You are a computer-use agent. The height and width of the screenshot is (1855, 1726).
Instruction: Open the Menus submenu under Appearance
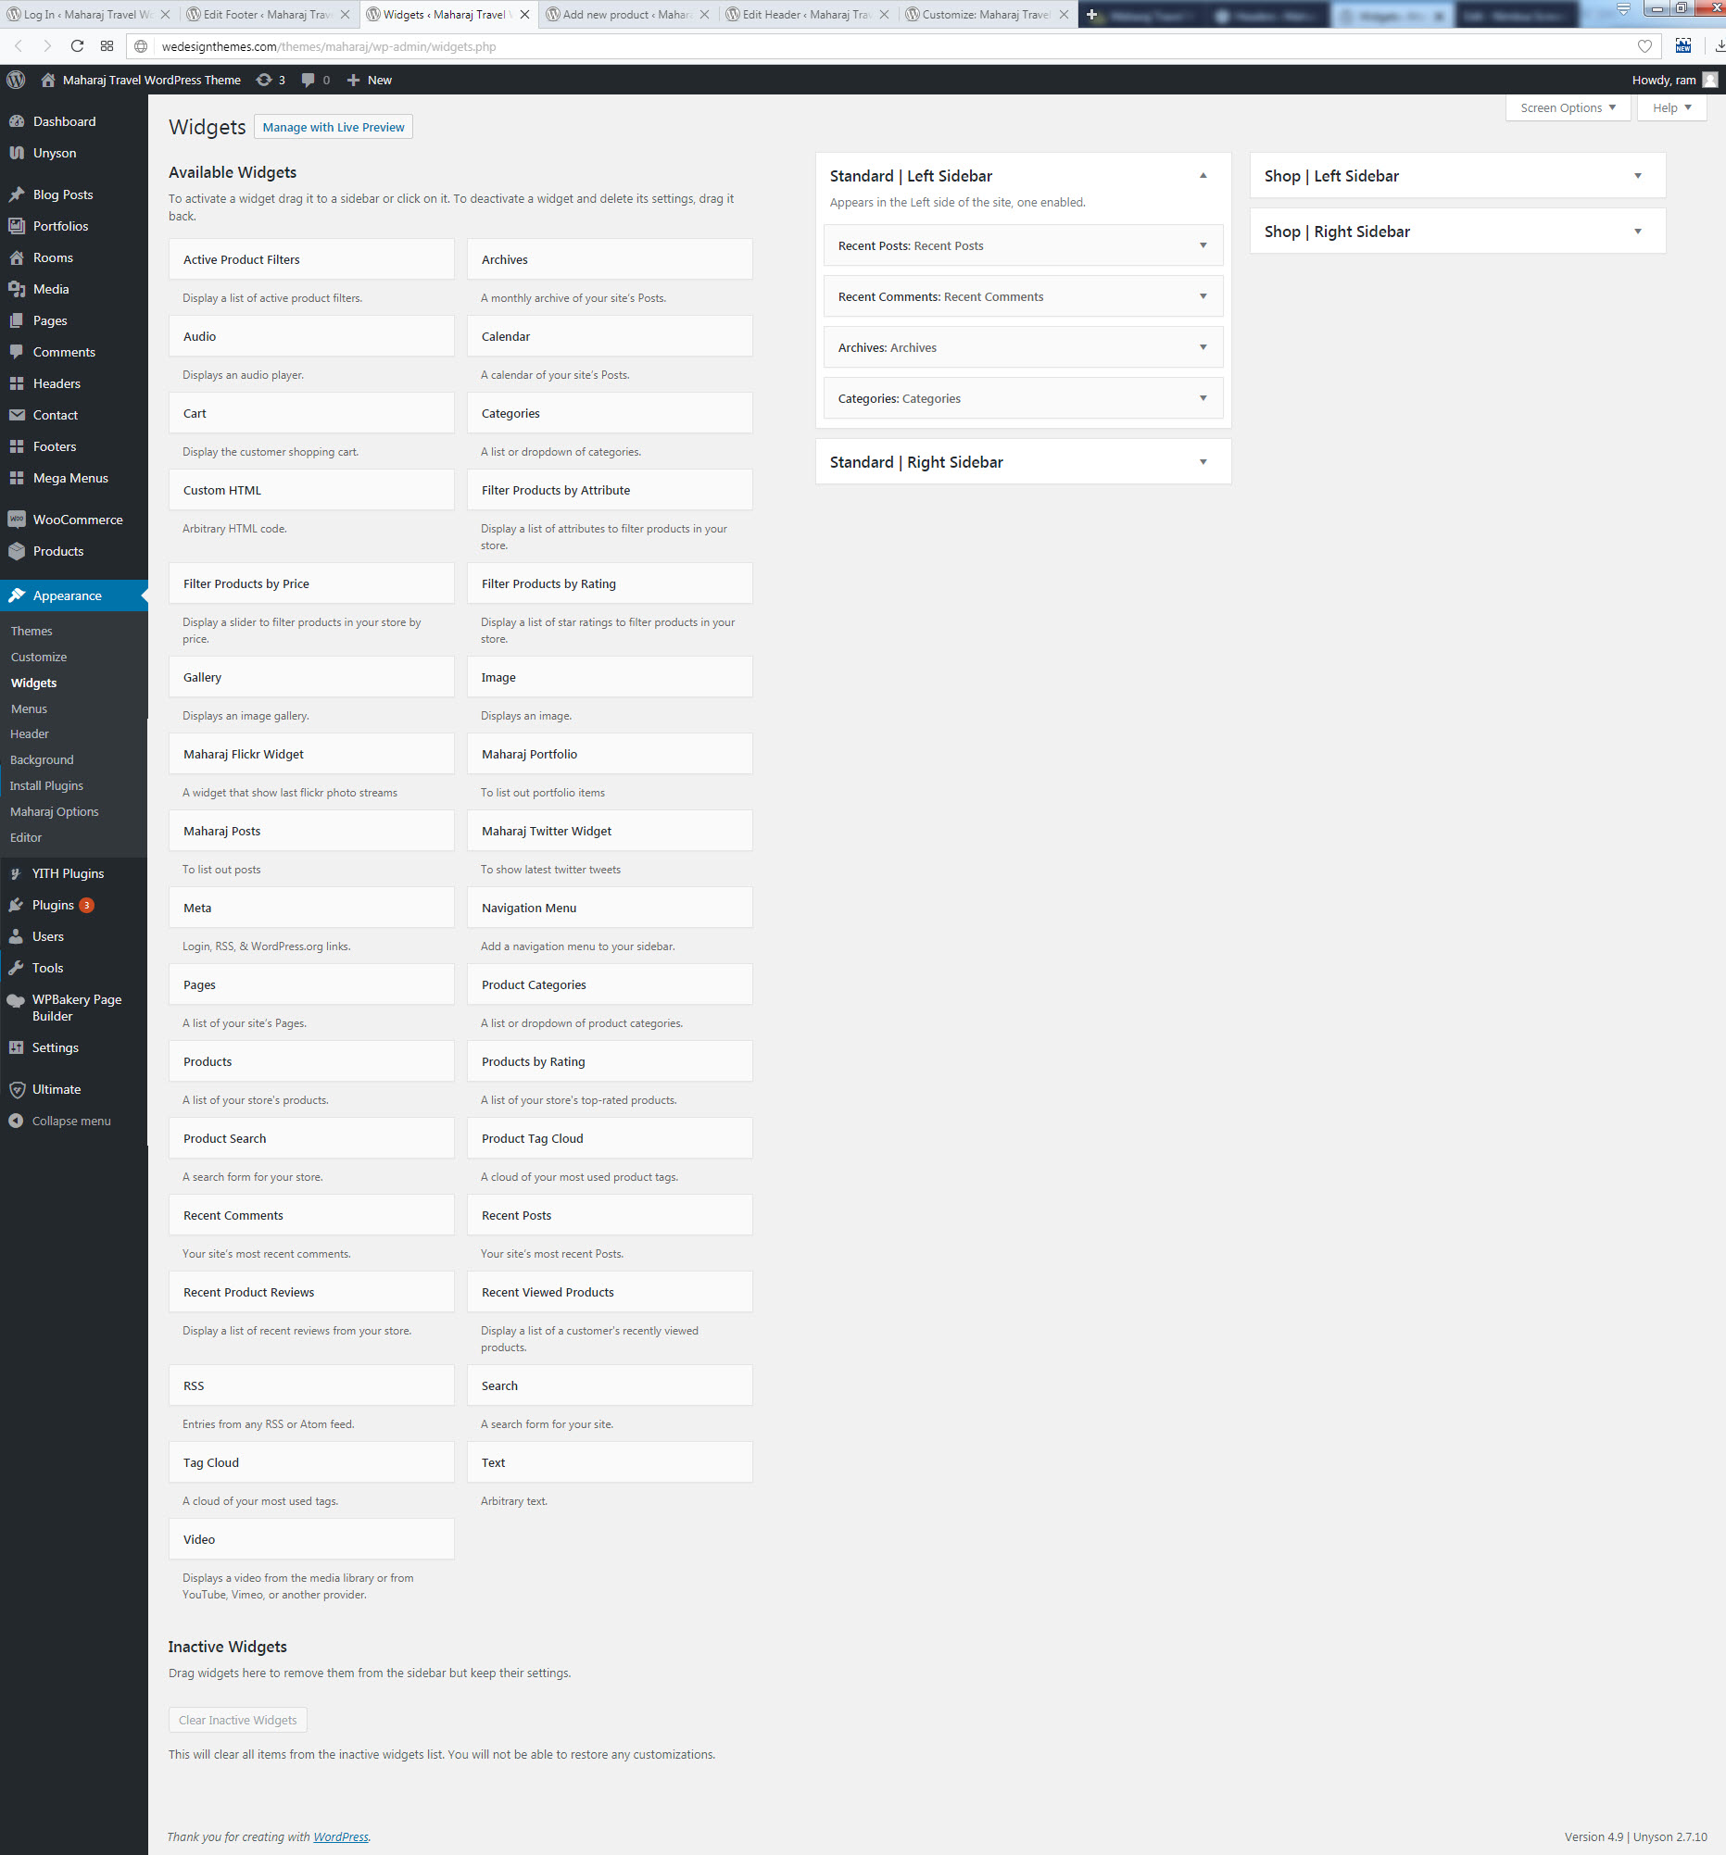[29, 708]
